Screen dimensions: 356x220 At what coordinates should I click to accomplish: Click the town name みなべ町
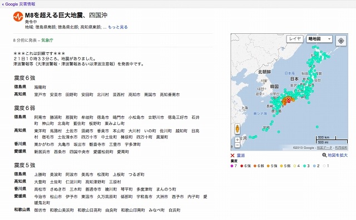(x=157, y=210)
